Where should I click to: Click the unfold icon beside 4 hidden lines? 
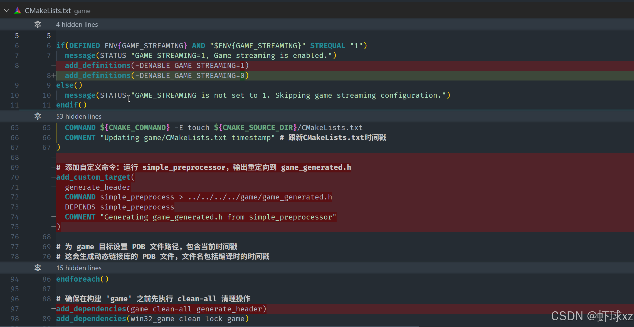(38, 25)
